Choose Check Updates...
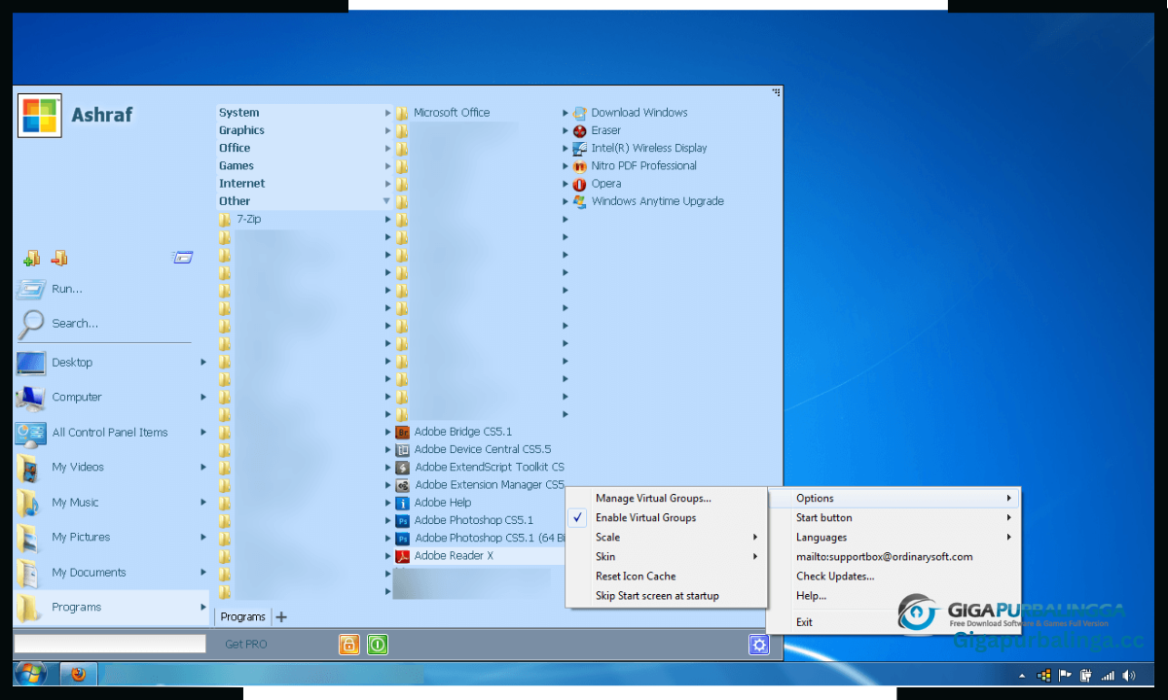Viewport: 1168px width, 700px height. coord(835,577)
